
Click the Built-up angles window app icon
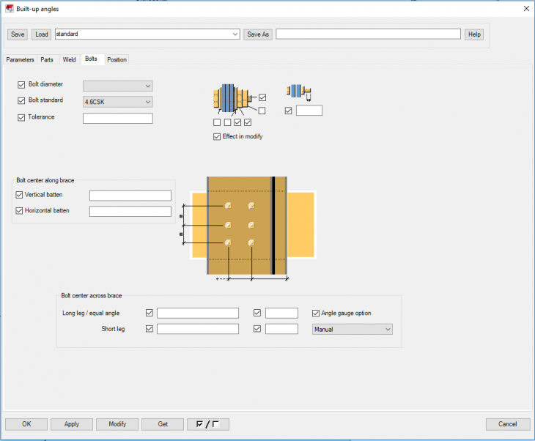click(x=10, y=9)
